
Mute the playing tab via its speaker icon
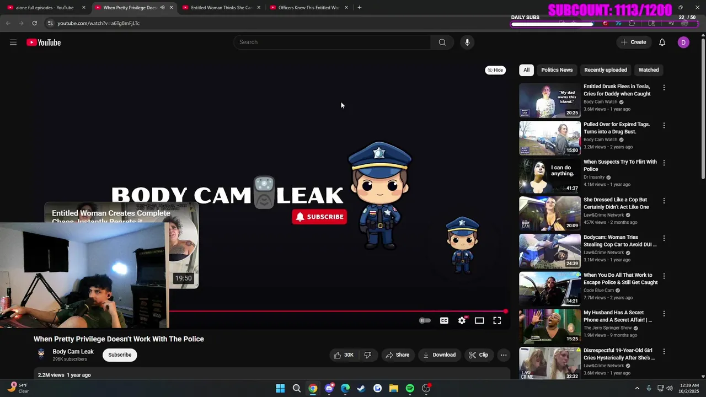coord(162,7)
